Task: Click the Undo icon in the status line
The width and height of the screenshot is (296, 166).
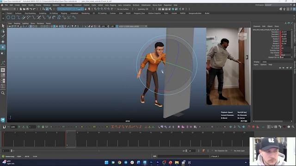Action: click(31, 9)
